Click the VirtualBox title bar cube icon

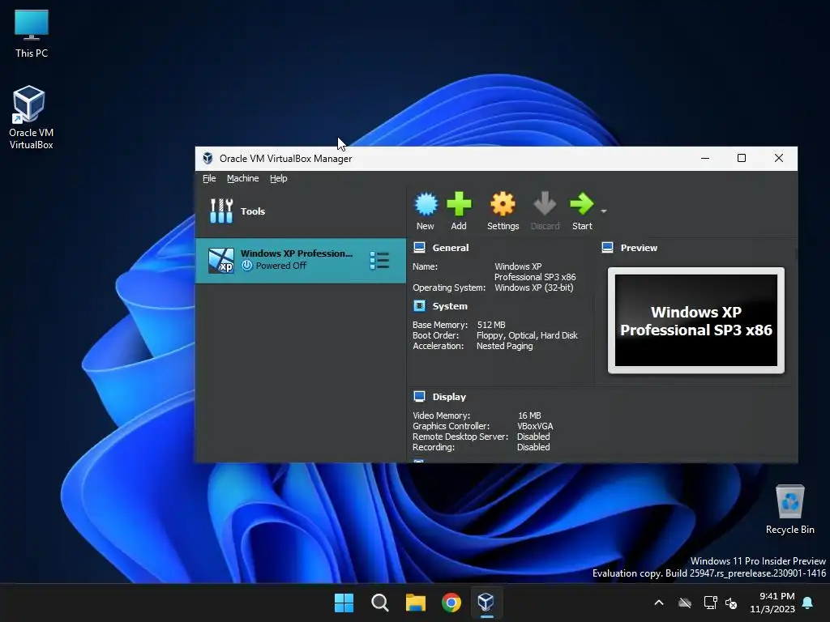pos(208,158)
